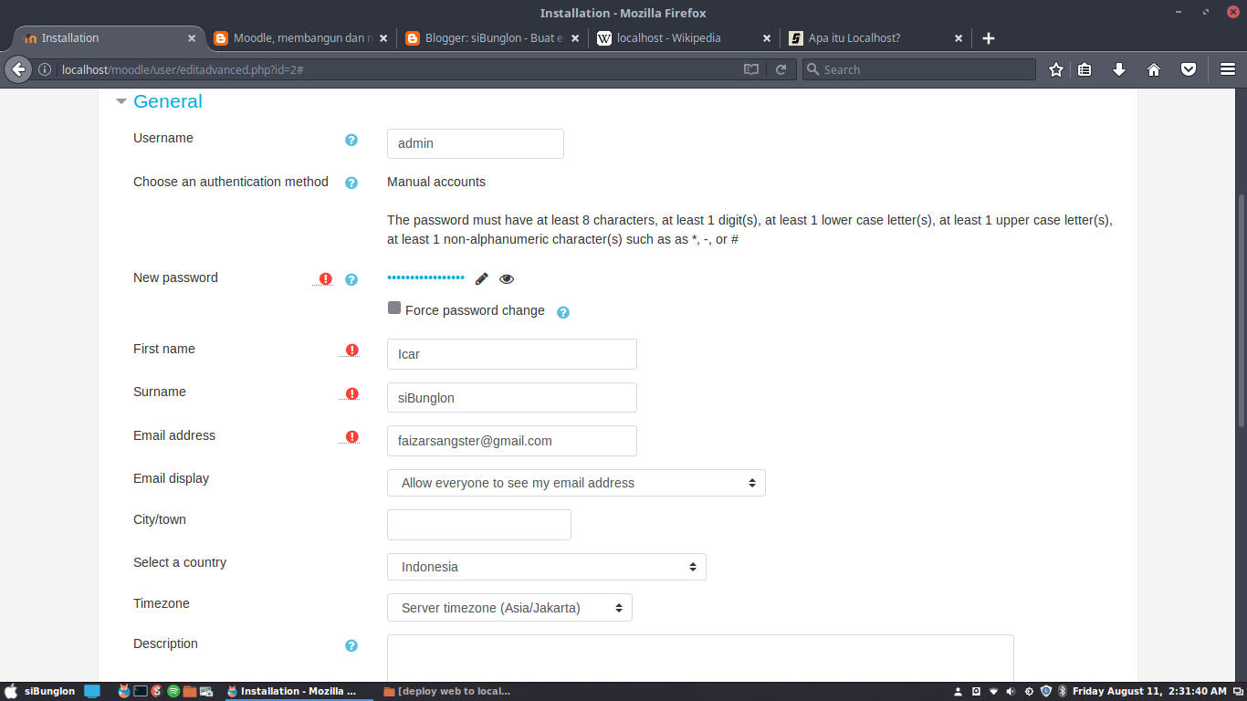Open help for Choose an authentication method
Viewport: 1247px width, 701px height.
click(351, 183)
